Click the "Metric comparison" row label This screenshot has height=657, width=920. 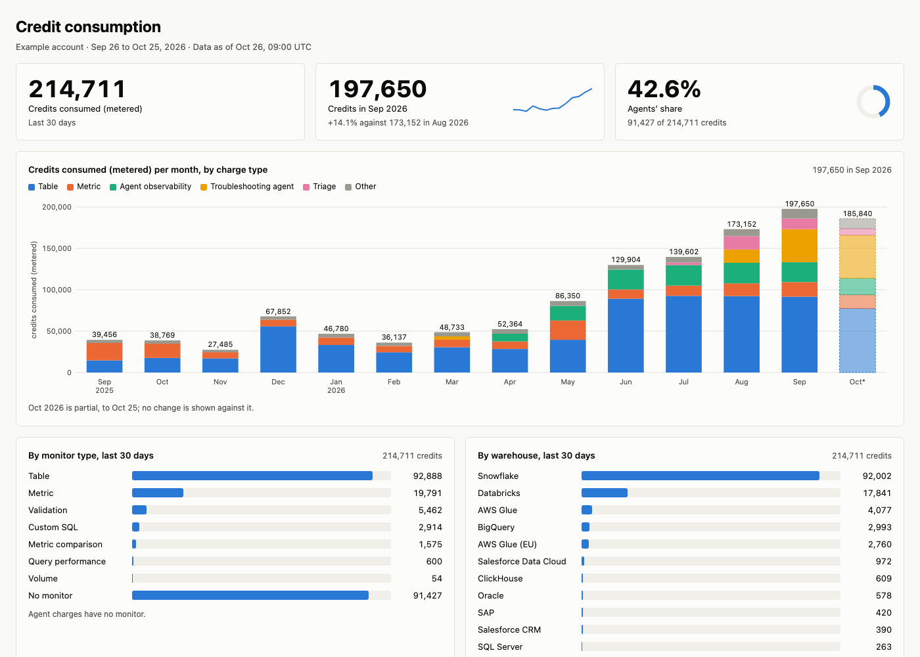(66, 545)
